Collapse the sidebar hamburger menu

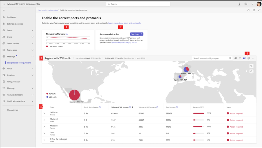point(4,10)
